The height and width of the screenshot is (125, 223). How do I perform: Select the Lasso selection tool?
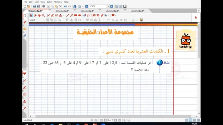point(89,15)
